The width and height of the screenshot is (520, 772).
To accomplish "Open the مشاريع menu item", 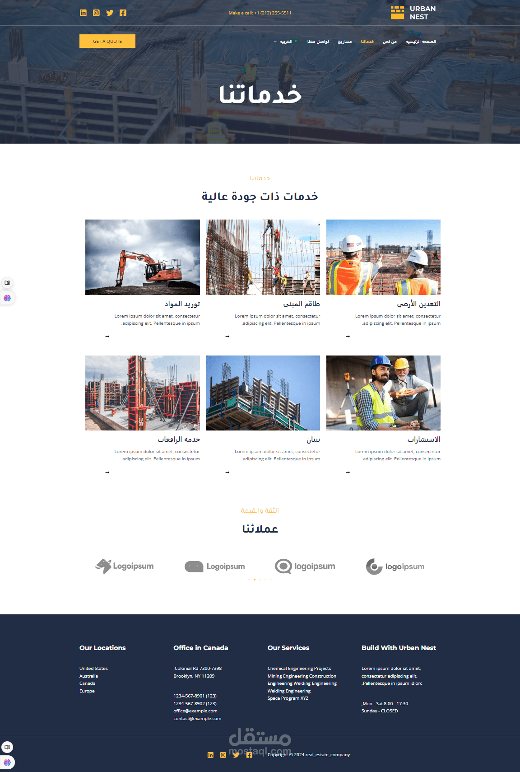I will [x=345, y=42].
